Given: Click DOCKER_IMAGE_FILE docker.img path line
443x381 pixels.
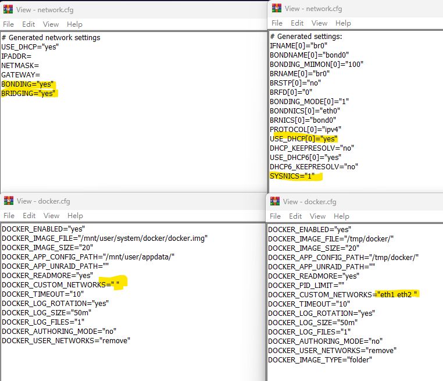Looking at the screenshot, I should 105,238.
